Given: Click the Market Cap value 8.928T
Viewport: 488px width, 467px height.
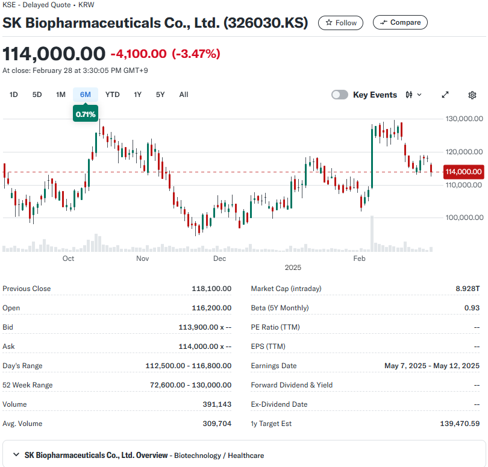Looking at the screenshot, I should click(468, 289).
